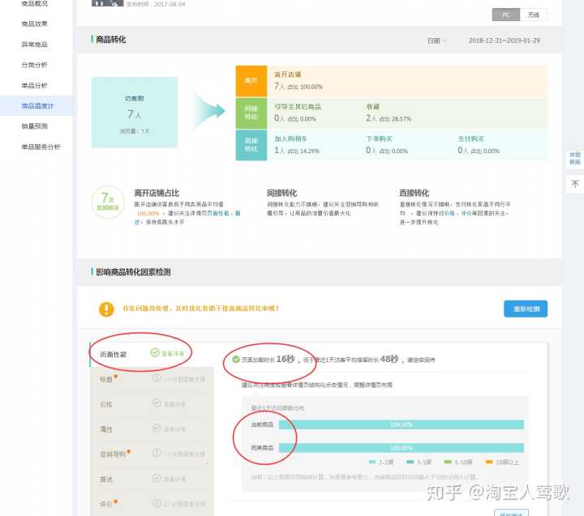This screenshot has width=584, height=516.
Task: Click the 访客数 7人 summary card
Action: coord(135,113)
